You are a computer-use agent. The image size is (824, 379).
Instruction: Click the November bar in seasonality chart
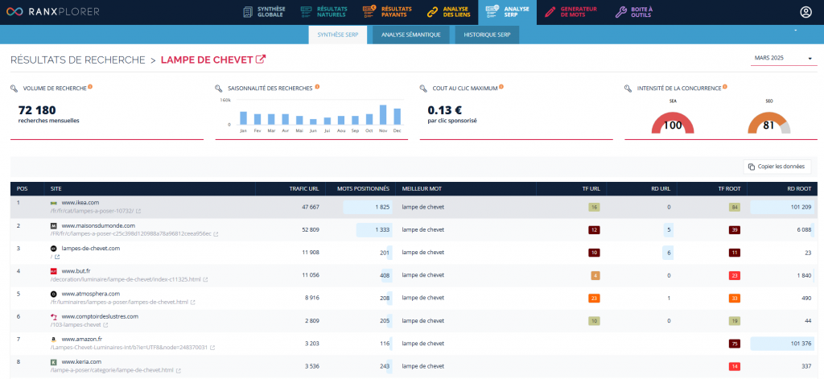coord(383,114)
